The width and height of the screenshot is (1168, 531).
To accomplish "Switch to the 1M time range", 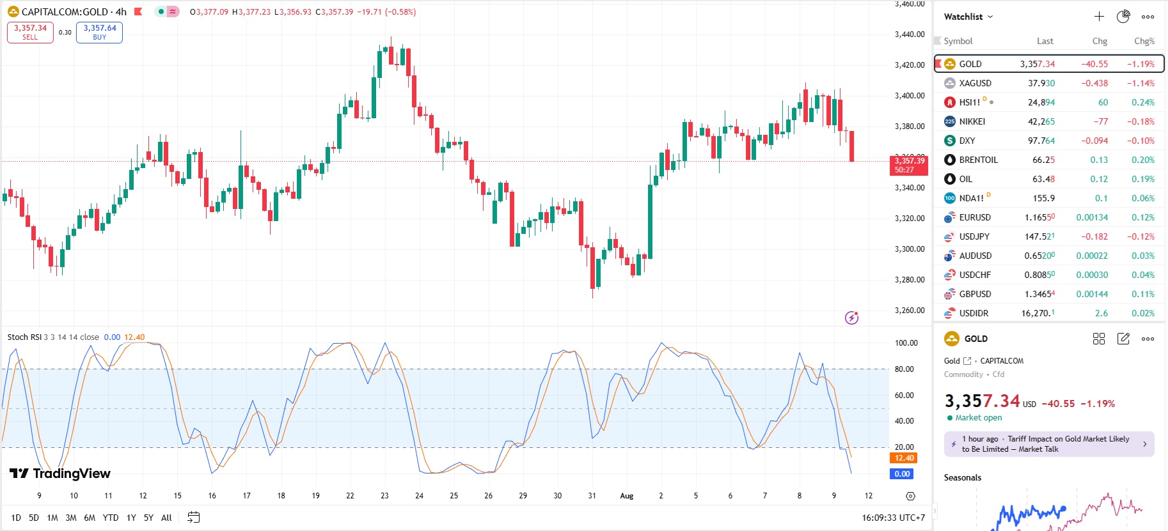I will (x=52, y=518).
